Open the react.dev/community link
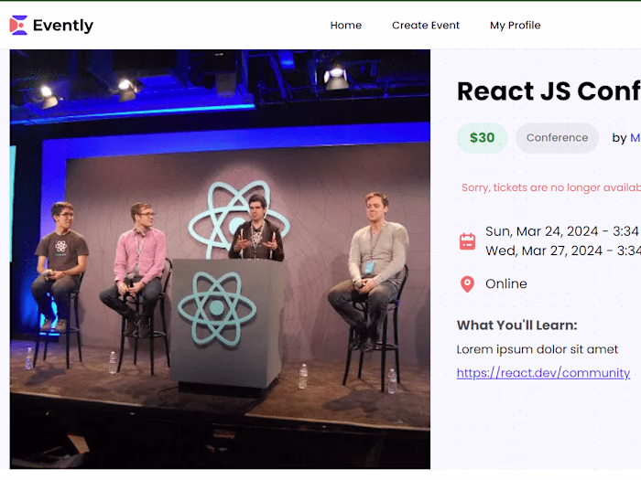 [543, 373]
